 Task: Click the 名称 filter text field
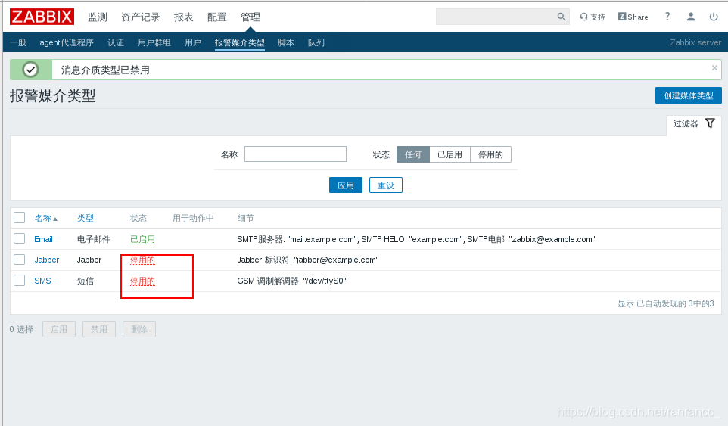[295, 154]
